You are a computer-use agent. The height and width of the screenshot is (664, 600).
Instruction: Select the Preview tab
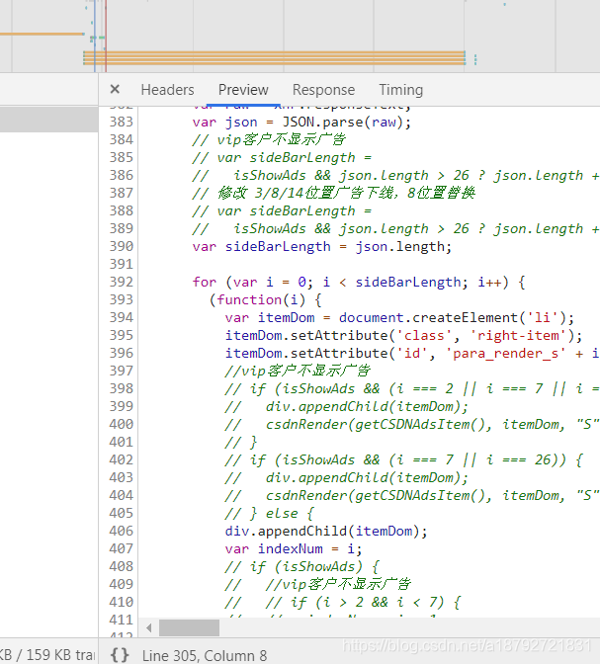point(243,90)
